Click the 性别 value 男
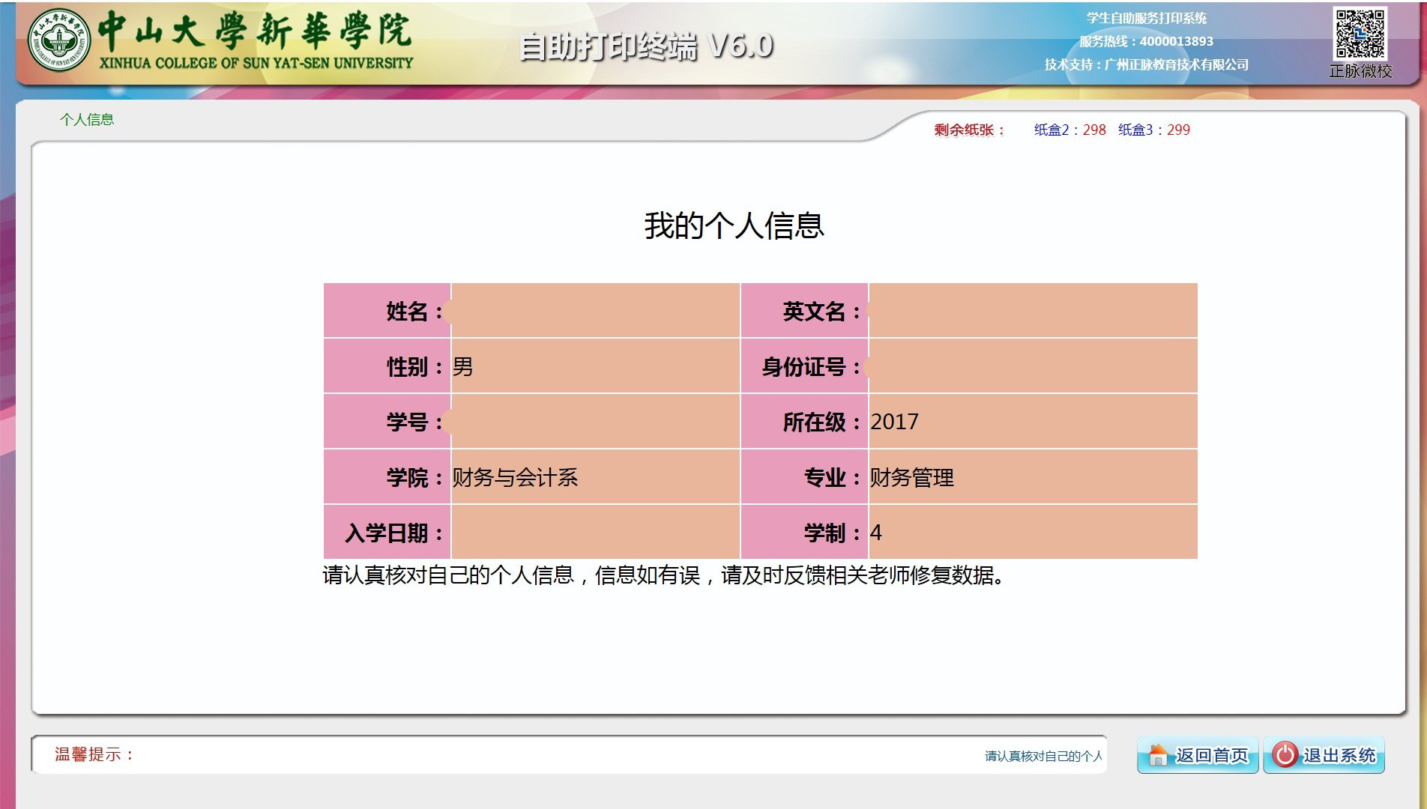 [463, 367]
